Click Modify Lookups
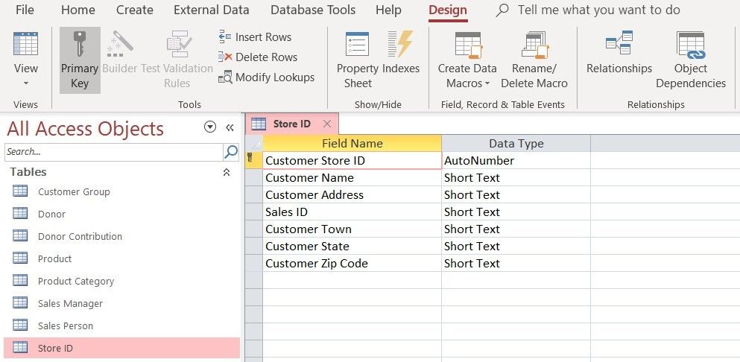740x362 pixels. (x=266, y=77)
